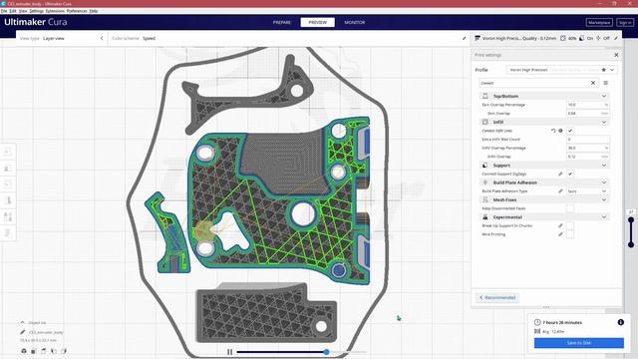
Task: Click the color scheme pencil icon
Action: [464, 38]
